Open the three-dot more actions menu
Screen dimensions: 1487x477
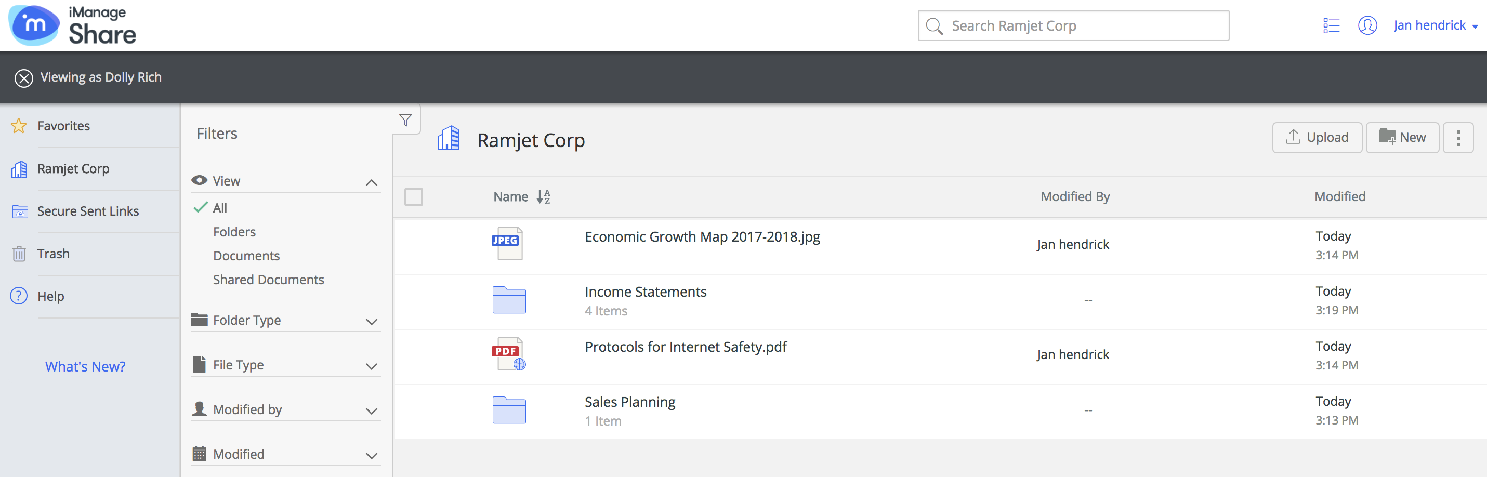pos(1457,138)
